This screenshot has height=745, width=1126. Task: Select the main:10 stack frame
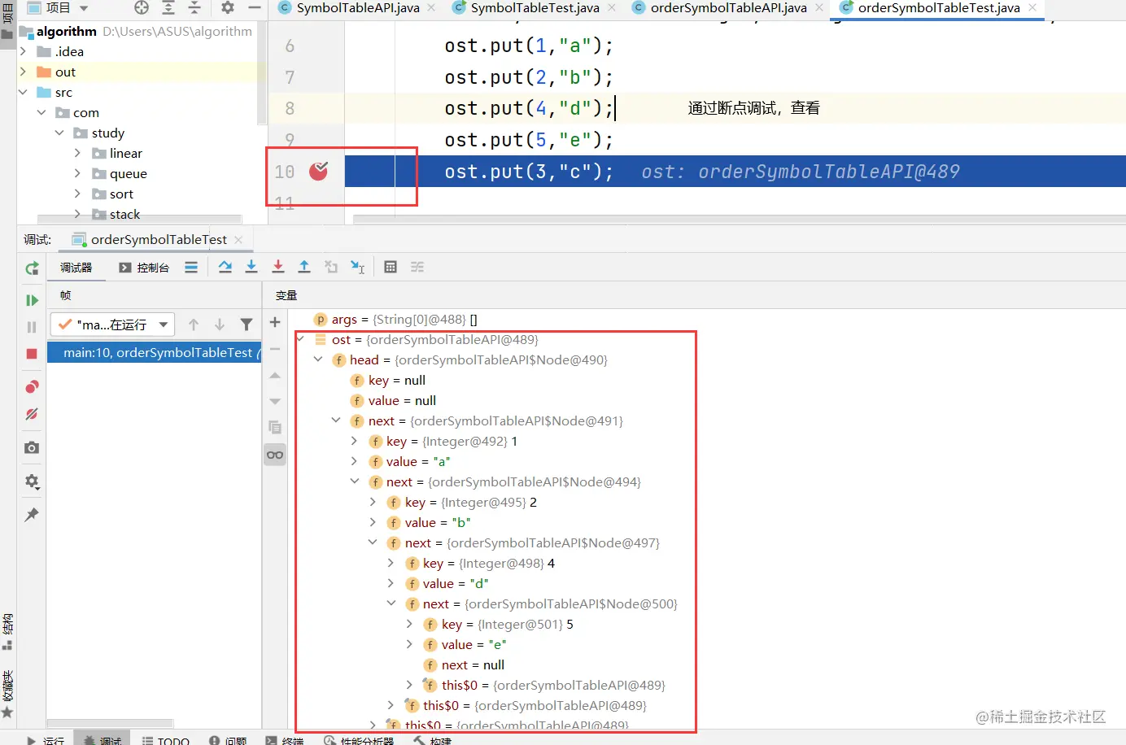(154, 352)
